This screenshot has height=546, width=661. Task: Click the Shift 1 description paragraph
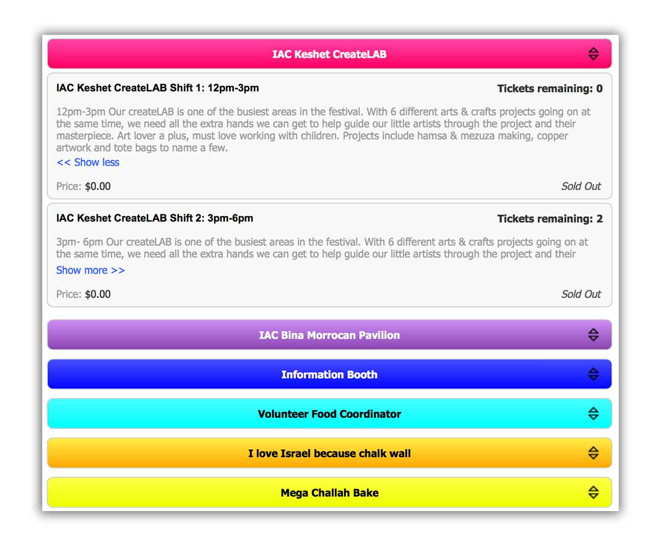[323, 130]
